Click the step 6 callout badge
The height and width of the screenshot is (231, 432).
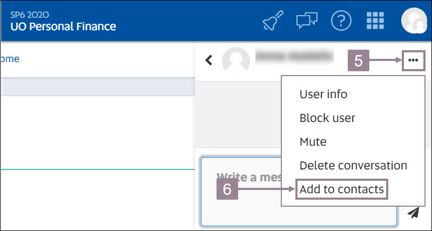(227, 189)
